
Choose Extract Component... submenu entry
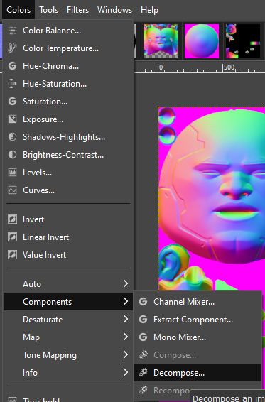198,320
